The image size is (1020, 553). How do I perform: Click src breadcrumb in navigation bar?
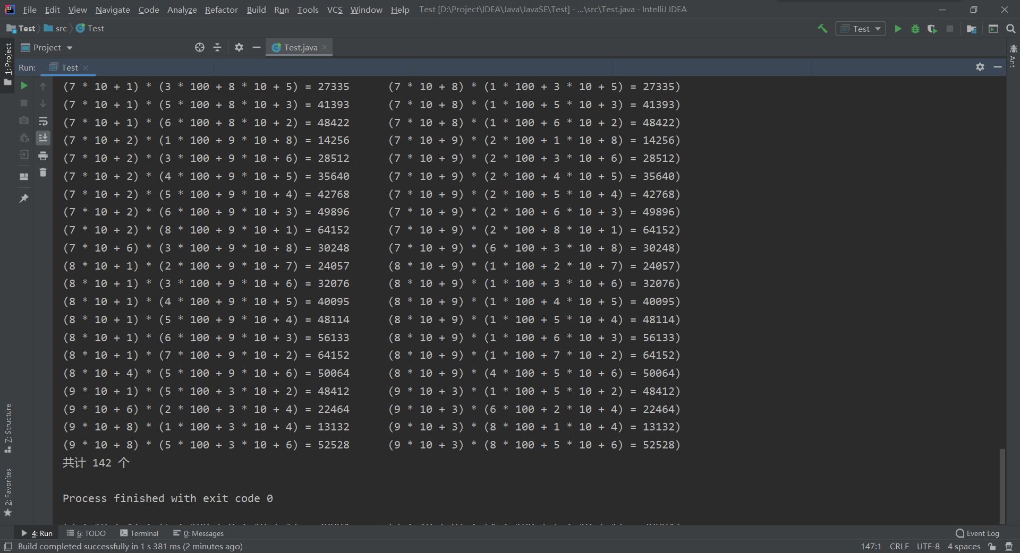(x=56, y=29)
